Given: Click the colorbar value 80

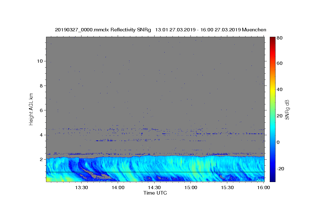Looking at the screenshot, I should [279, 38].
